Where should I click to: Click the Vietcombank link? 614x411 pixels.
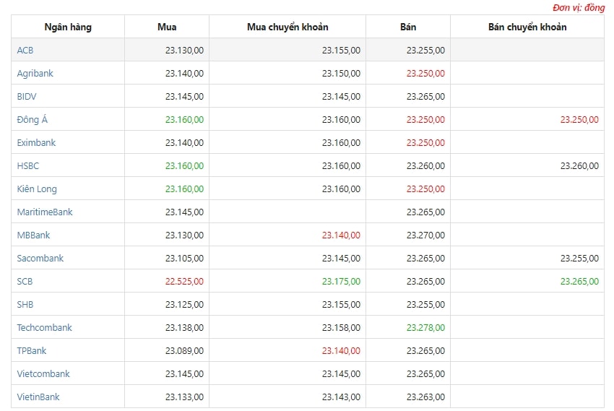pos(43,373)
